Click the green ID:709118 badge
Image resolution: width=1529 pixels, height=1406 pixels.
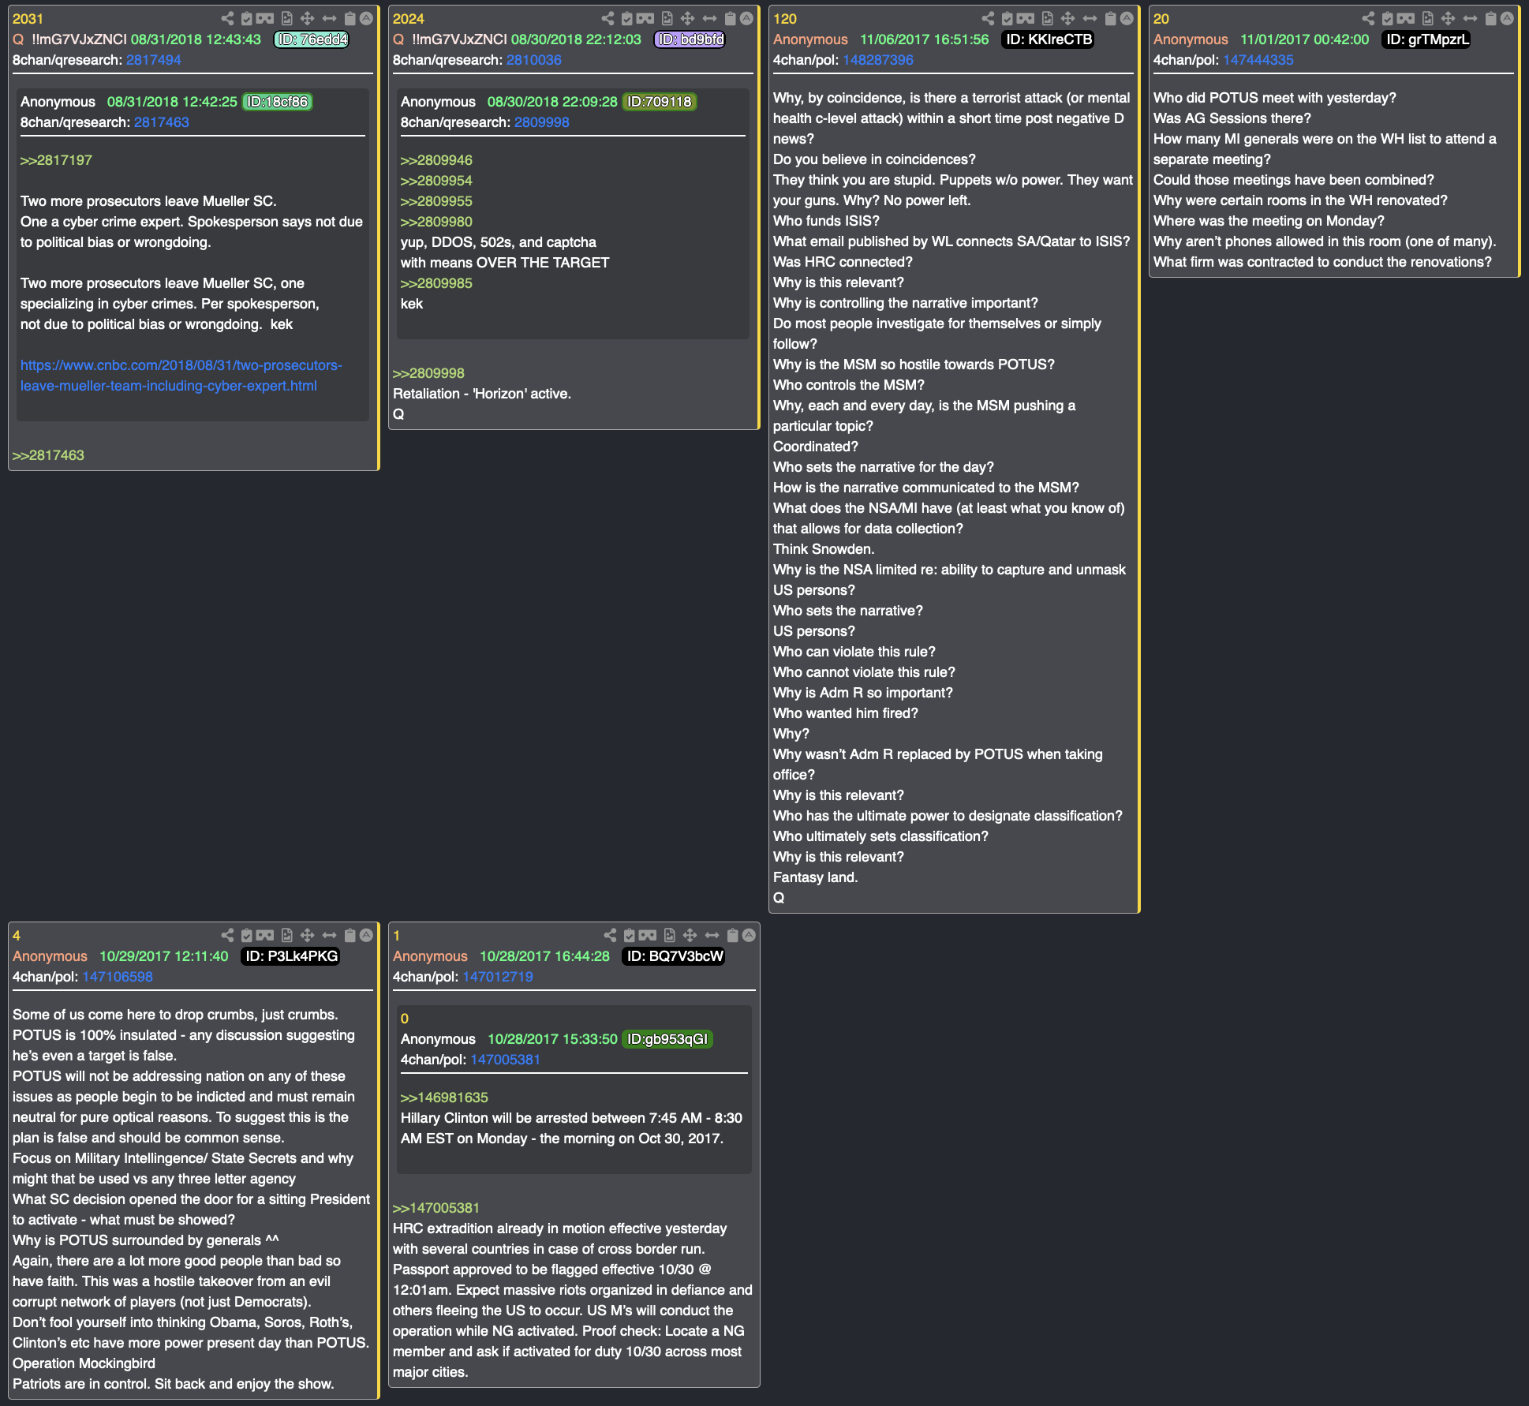(659, 102)
